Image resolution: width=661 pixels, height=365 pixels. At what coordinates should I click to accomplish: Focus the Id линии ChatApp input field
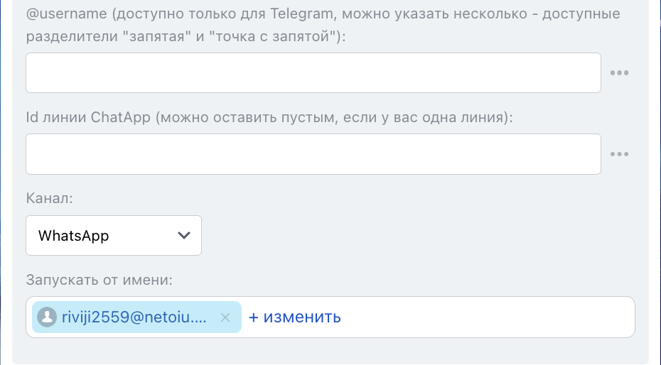313,154
